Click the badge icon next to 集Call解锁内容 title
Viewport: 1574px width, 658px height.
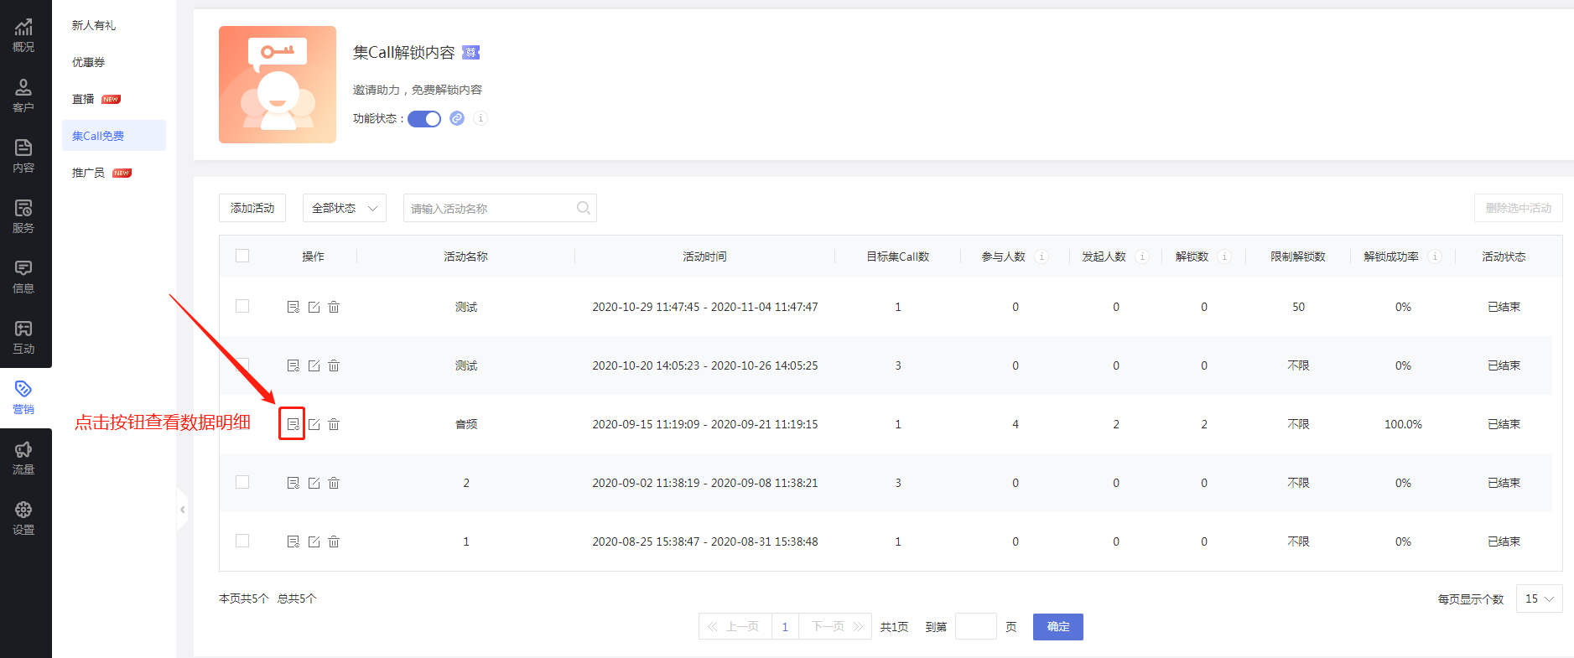[471, 53]
